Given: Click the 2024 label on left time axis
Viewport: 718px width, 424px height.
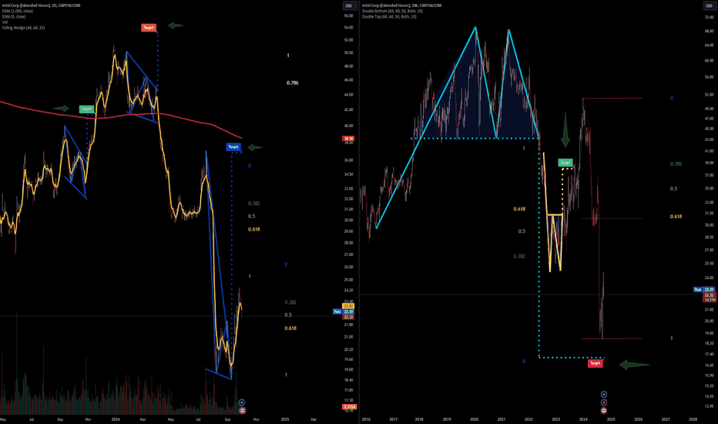Looking at the screenshot, I should pyautogui.click(x=116, y=419).
